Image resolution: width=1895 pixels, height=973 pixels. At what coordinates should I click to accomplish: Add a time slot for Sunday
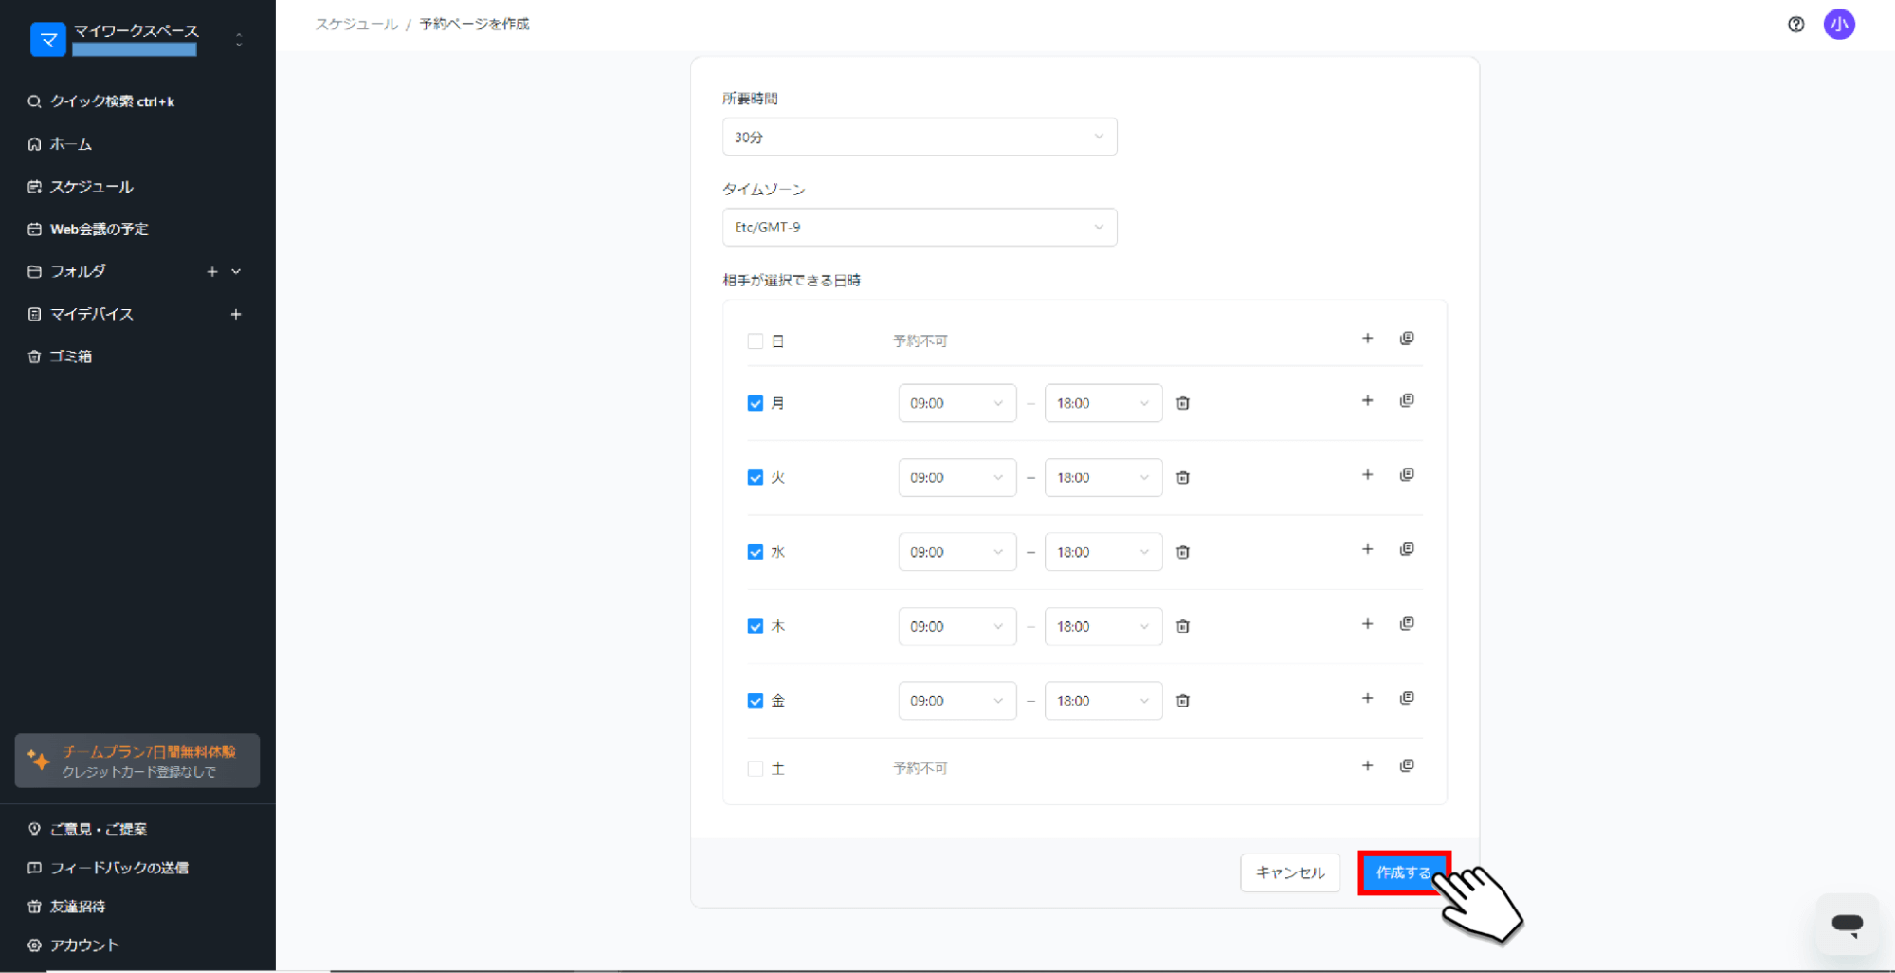point(1367,339)
